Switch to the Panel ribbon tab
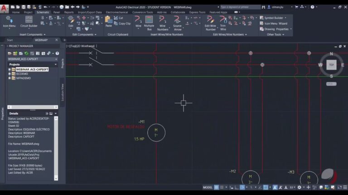The height and width of the screenshot is (195, 348). (57, 12)
